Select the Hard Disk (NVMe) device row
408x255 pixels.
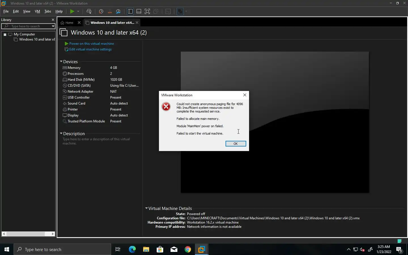101,80
